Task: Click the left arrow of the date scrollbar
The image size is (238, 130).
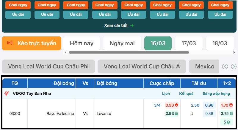Action: coord(66,52)
